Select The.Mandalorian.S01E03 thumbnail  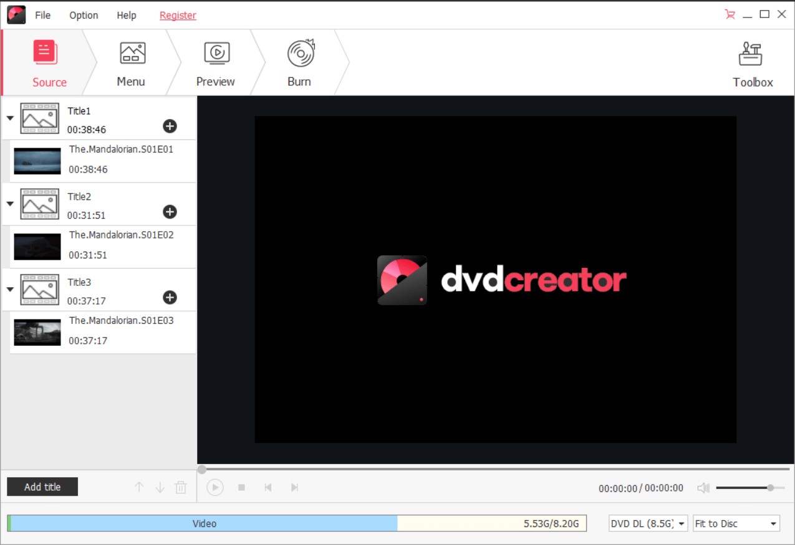[37, 333]
